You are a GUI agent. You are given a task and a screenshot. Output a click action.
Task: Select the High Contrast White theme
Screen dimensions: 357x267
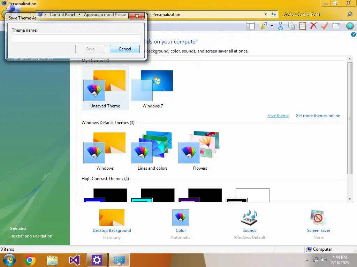pyautogui.click(x=248, y=195)
